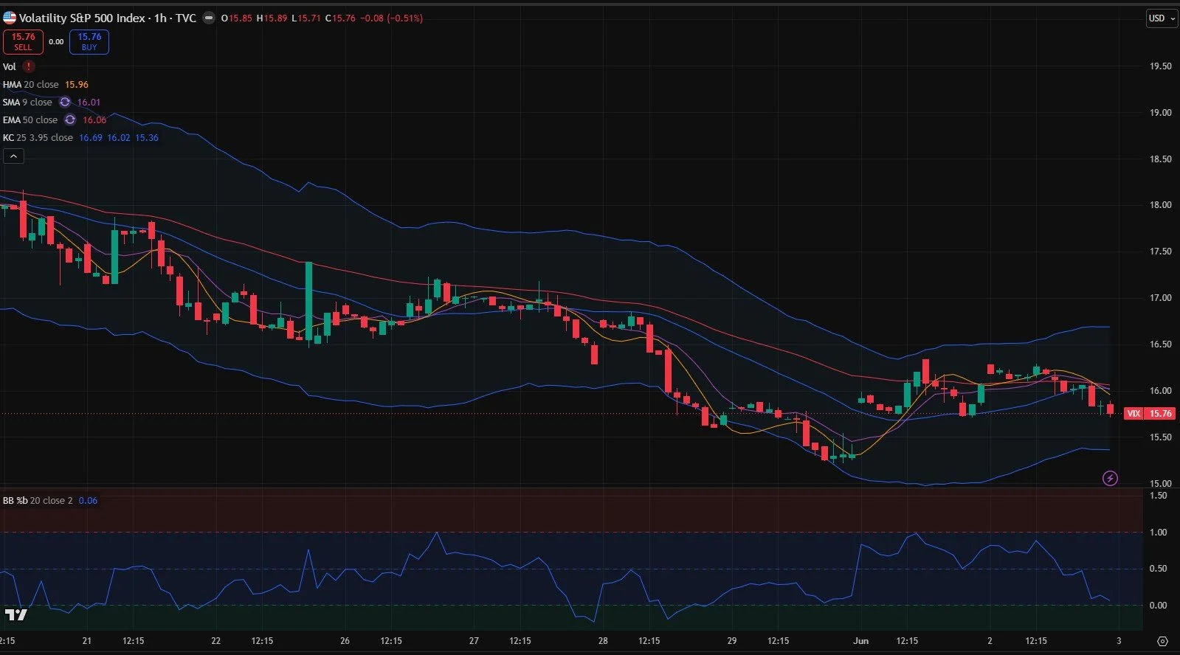
Task: Click the H15.89 high value
Action: pyautogui.click(x=272, y=18)
